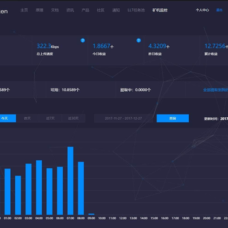The image size is (228, 228).
Task: Click the 退出 logout link
Action: 219,10
